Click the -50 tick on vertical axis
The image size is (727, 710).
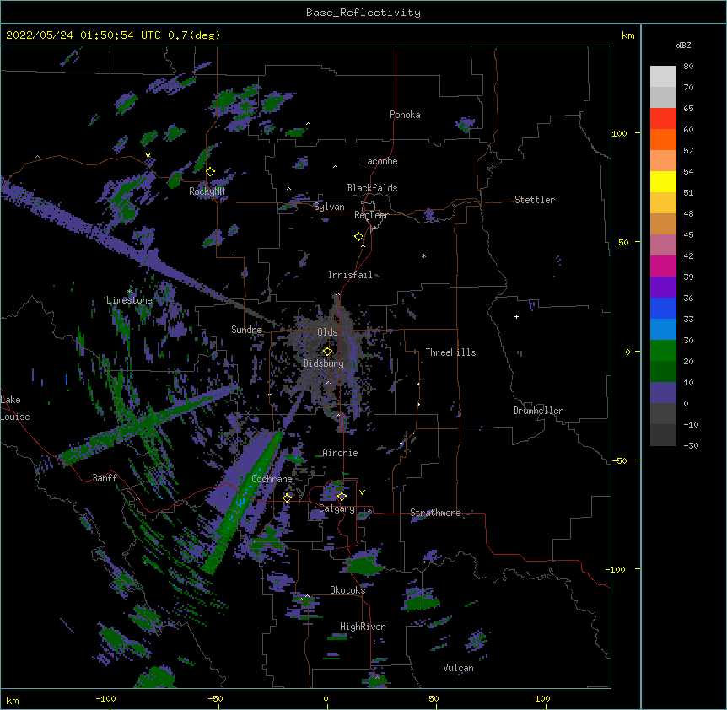pyautogui.click(x=619, y=460)
